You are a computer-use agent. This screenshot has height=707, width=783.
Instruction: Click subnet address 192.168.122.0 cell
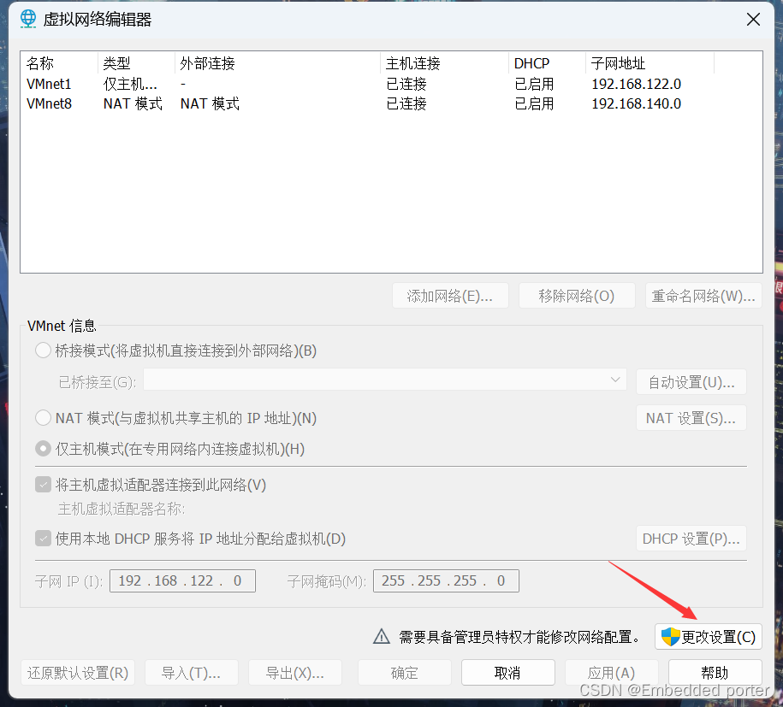coord(636,84)
